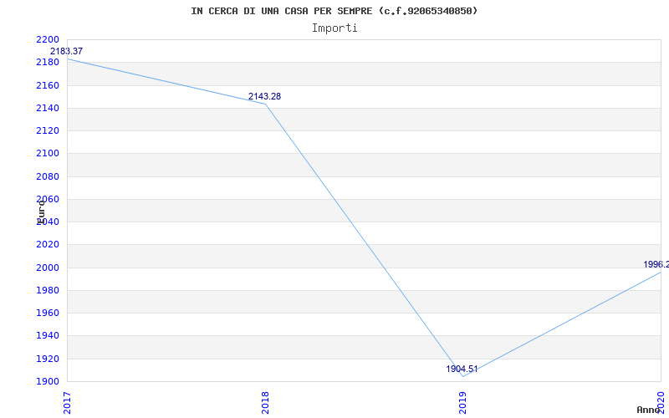The width and height of the screenshot is (669, 418).
Task: Click the Importi subtitle
Action: tap(334, 28)
